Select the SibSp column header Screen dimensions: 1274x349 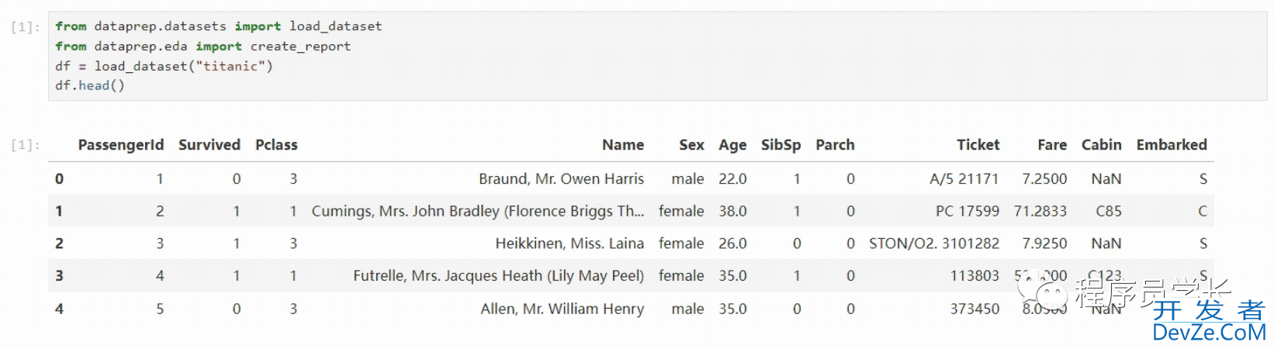click(781, 145)
